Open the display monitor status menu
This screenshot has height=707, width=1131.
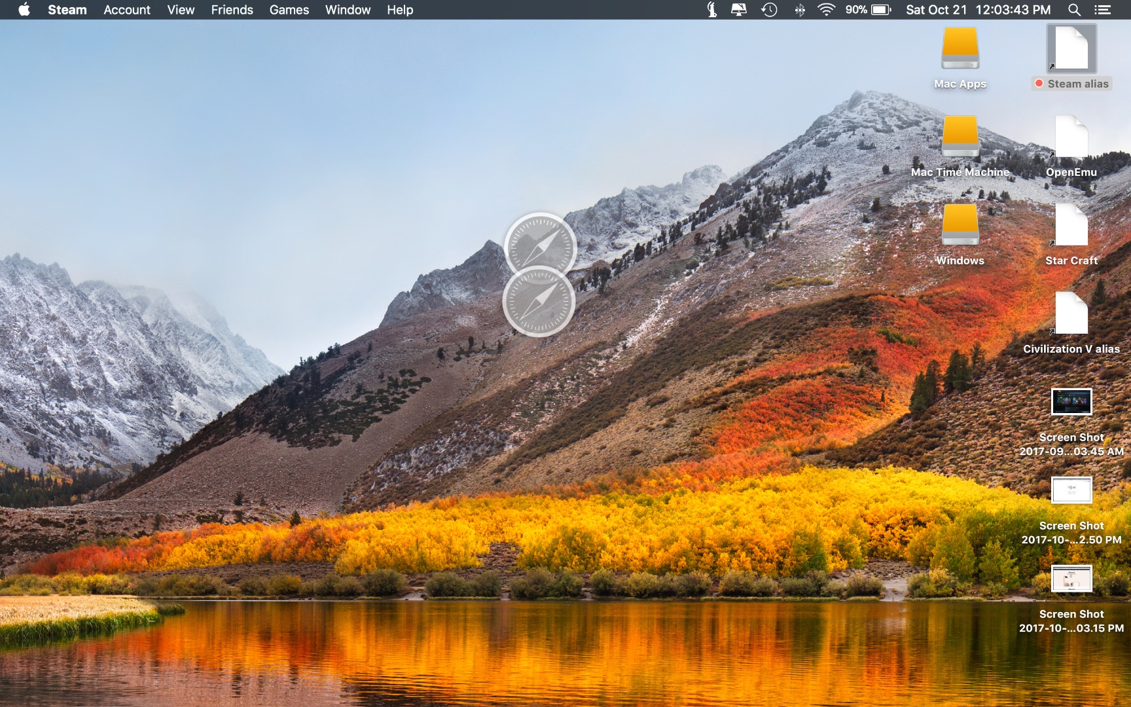[739, 10]
